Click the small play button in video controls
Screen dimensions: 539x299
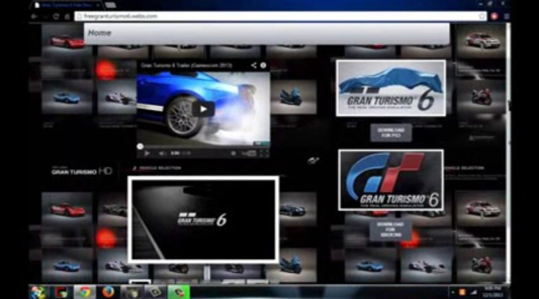[147, 153]
